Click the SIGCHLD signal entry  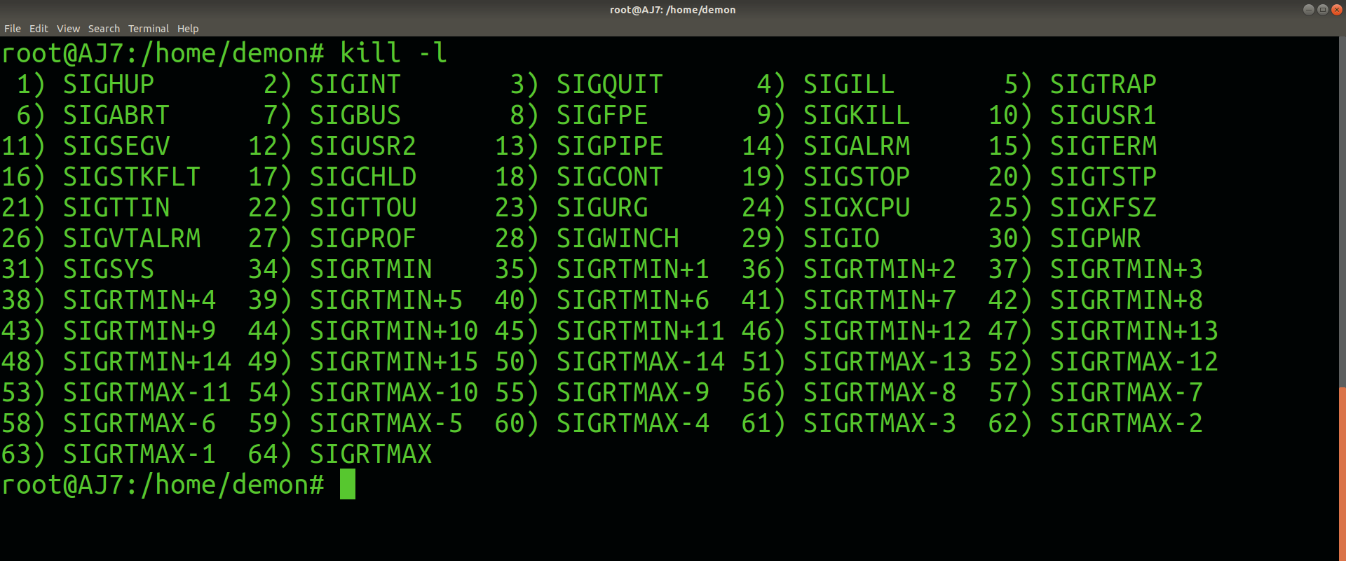click(x=363, y=176)
